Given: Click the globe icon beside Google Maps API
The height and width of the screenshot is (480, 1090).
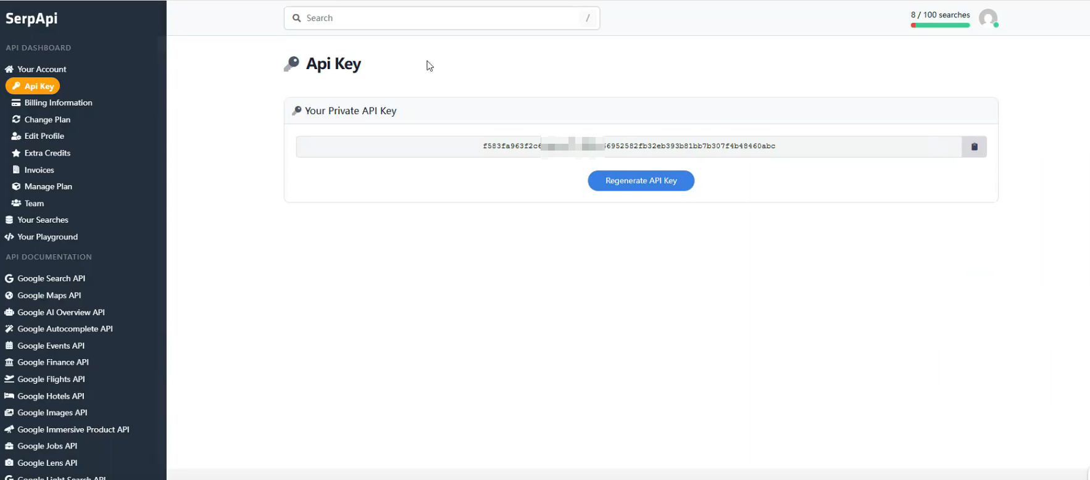Looking at the screenshot, I should (9, 296).
